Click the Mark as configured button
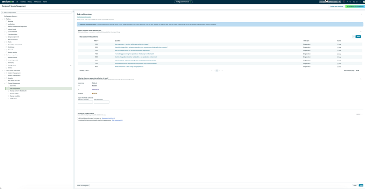This screenshot has height=189, width=365. coord(83,185)
